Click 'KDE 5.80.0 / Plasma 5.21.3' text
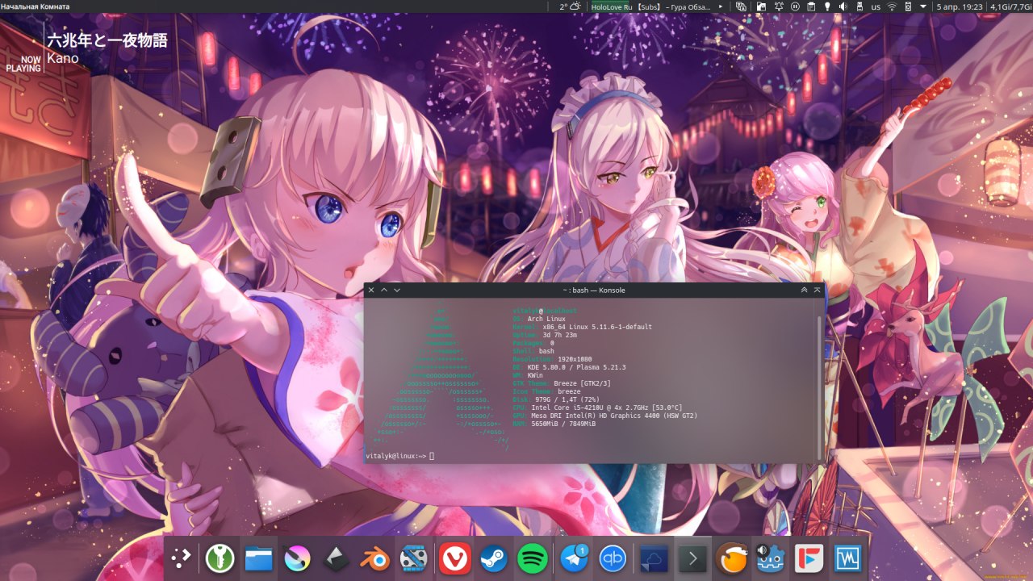This screenshot has height=581, width=1033. [x=576, y=367]
